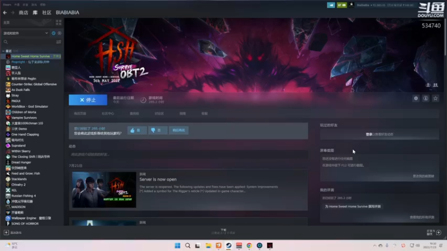Viewport: 447px width, 251px height.
Task: View all my reviews link
Action: [x=422, y=217]
